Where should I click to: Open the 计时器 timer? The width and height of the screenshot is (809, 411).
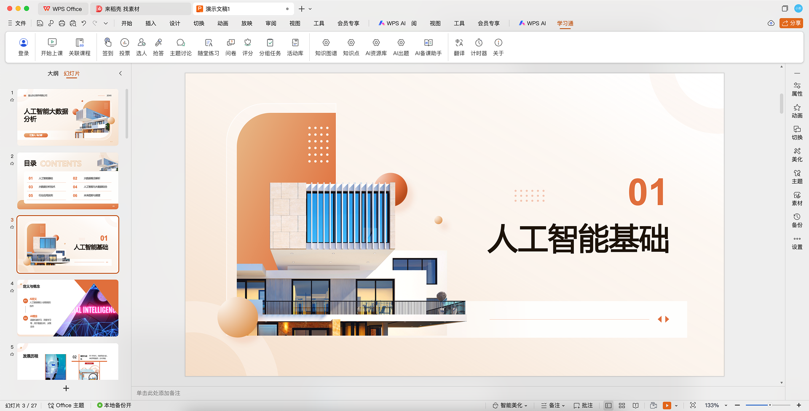pyautogui.click(x=479, y=47)
